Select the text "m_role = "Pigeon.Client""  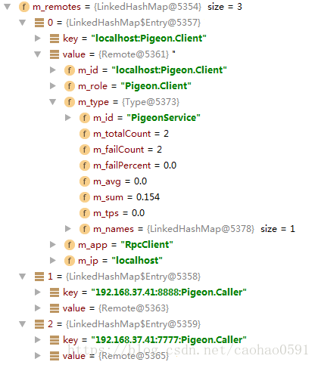coord(135,86)
